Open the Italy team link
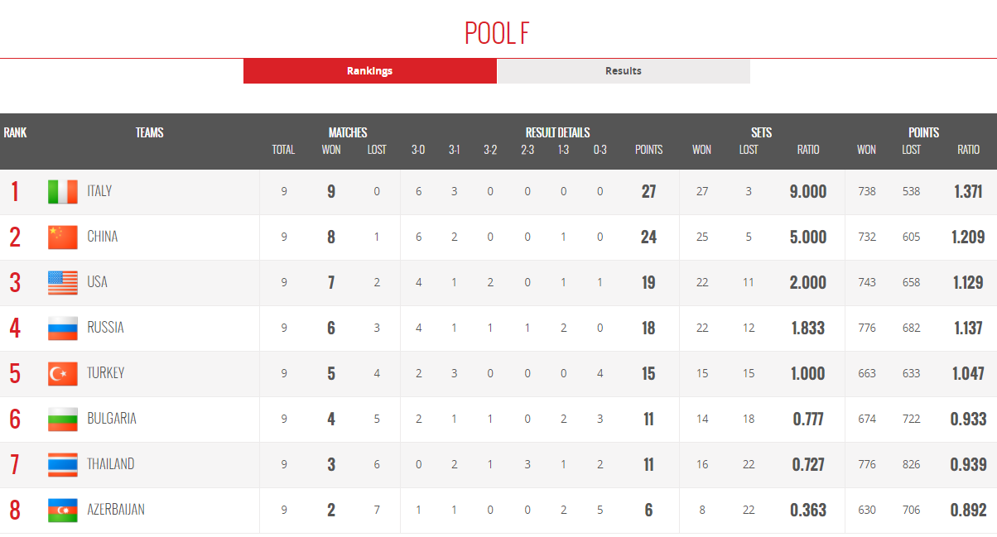 pos(99,191)
